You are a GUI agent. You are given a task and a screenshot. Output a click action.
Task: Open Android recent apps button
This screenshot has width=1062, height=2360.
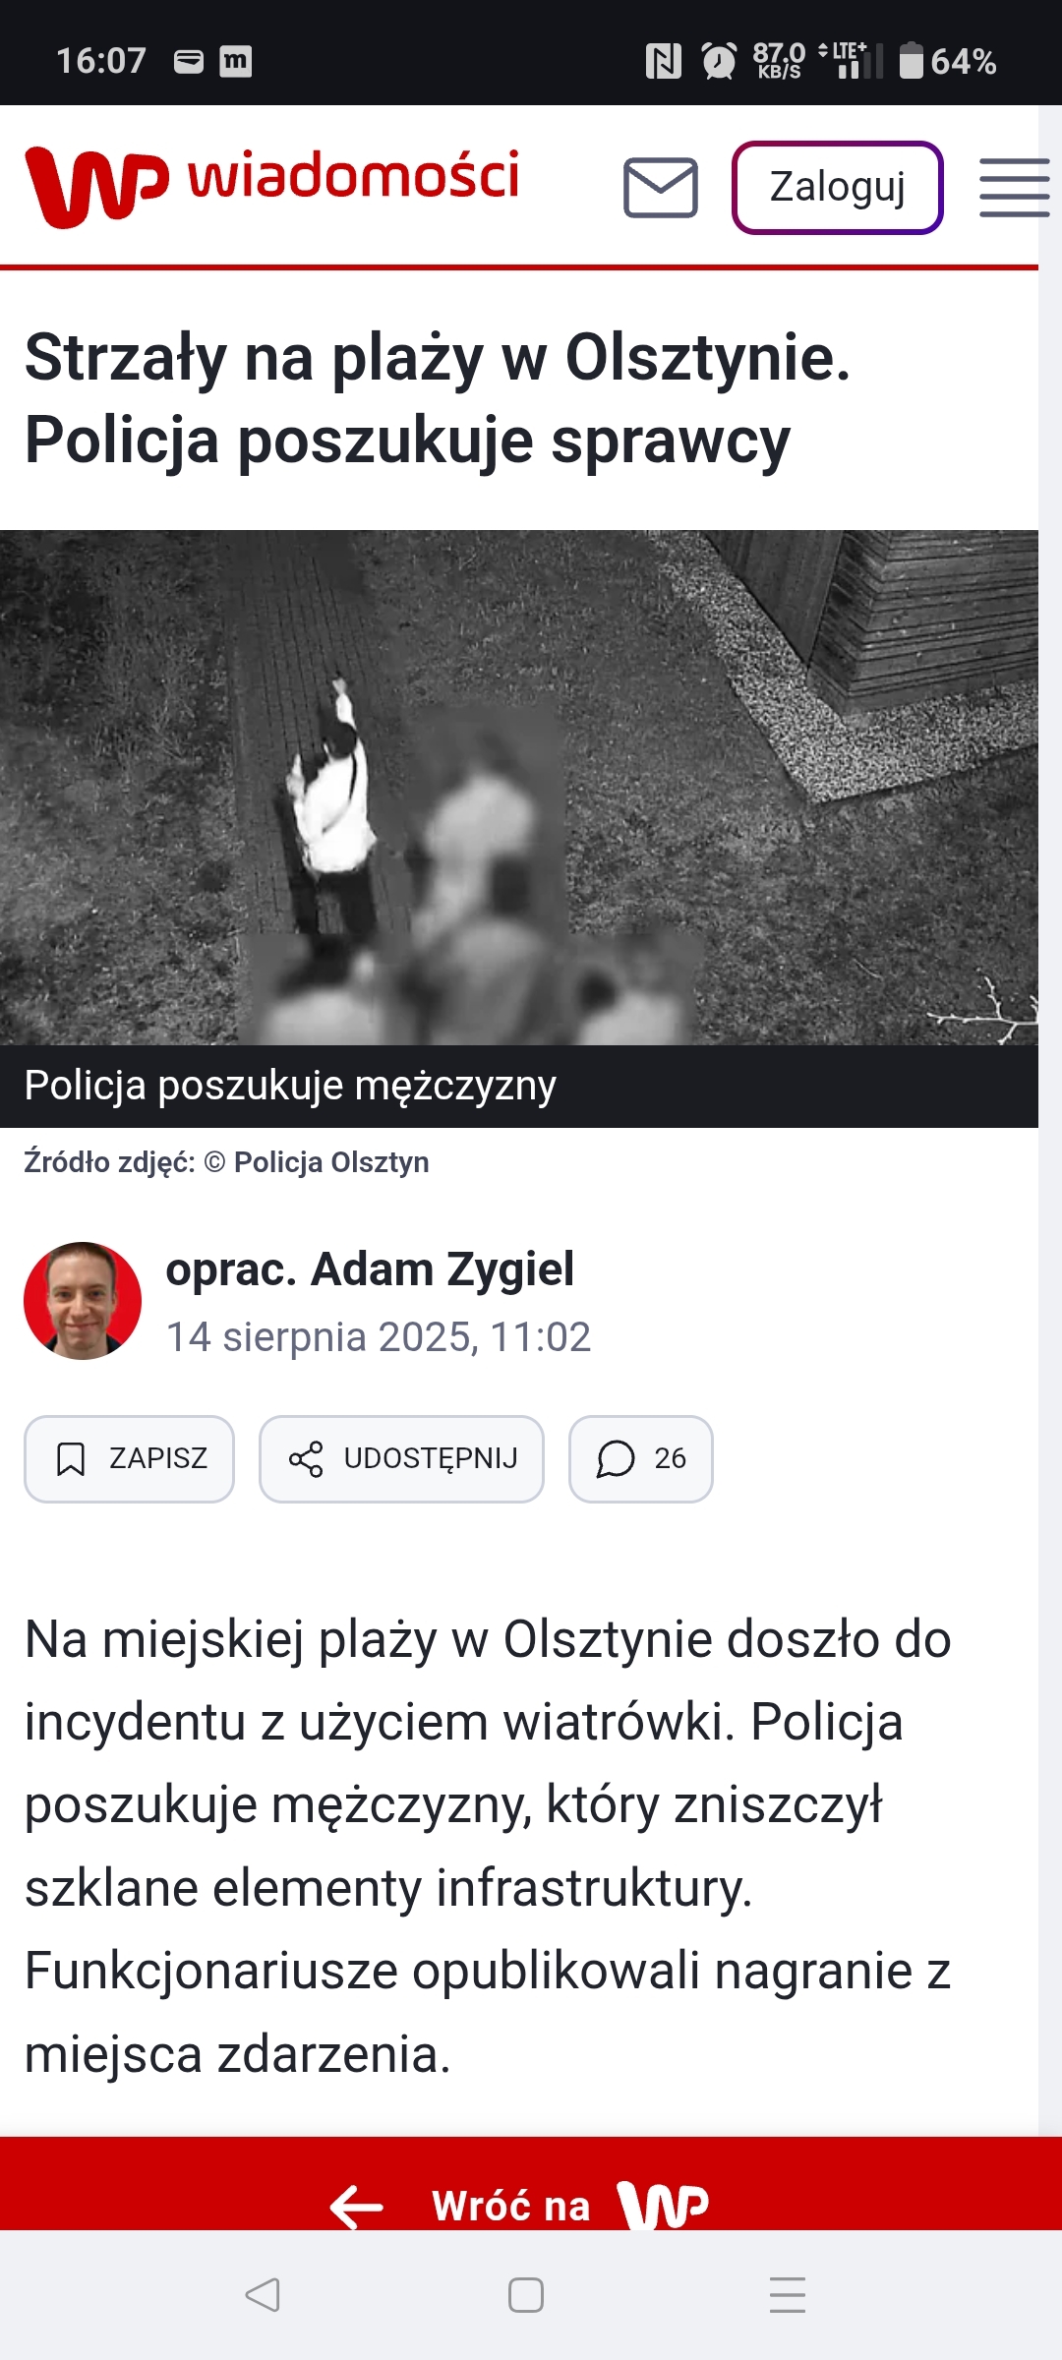pos(788,2295)
